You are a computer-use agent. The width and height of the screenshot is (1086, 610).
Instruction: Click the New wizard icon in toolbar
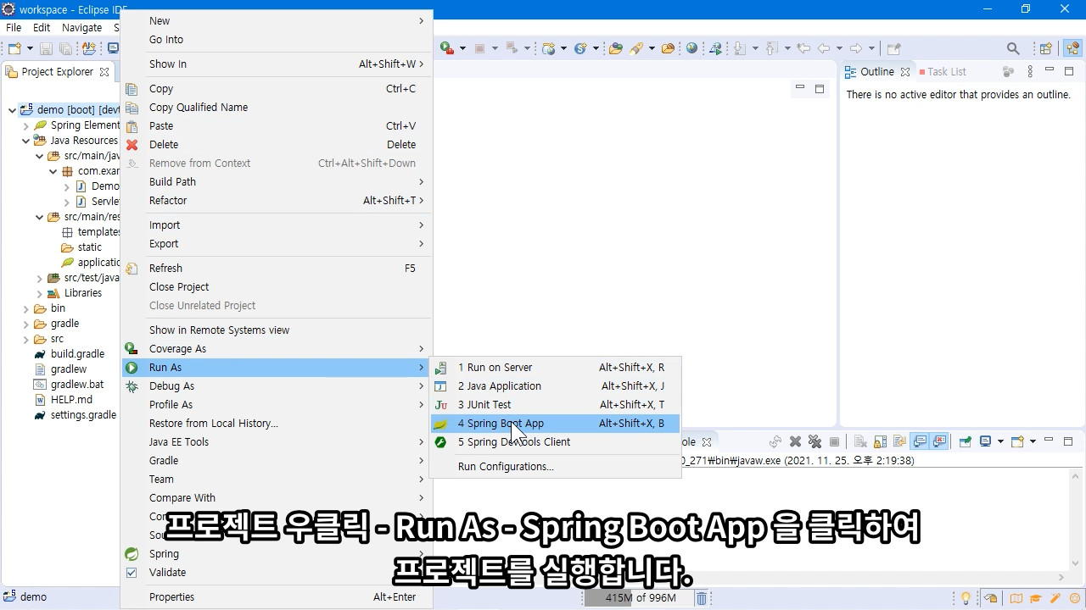pos(14,48)
